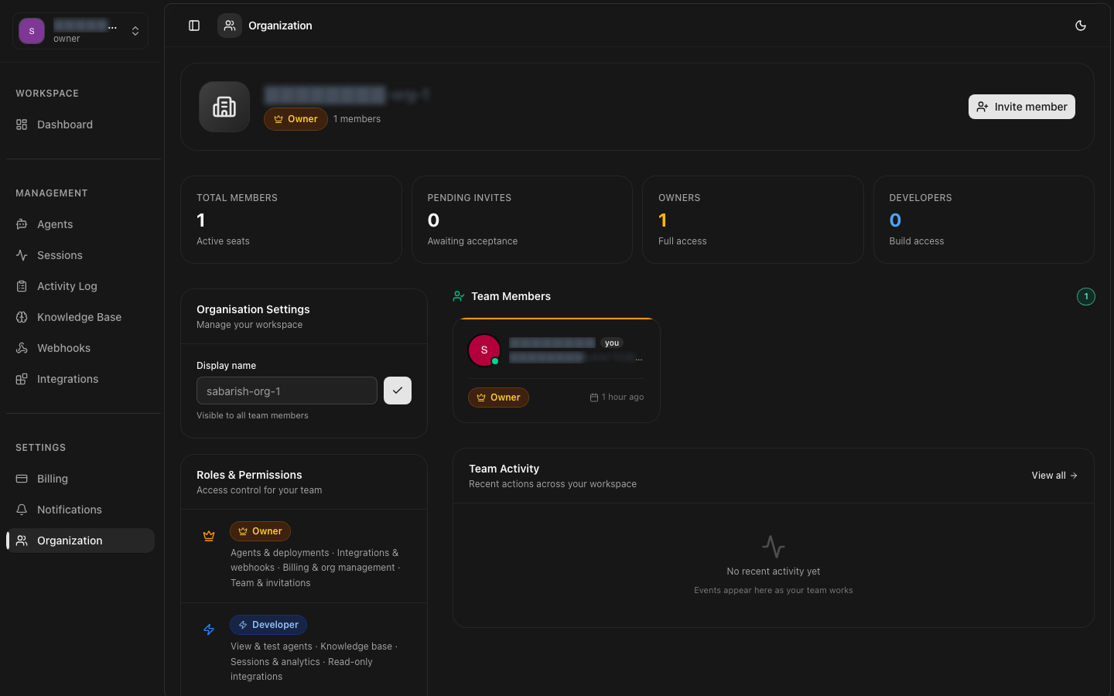Click the Organization people icon in sidebar
The image size is (1114, 696).
point(22,541)
